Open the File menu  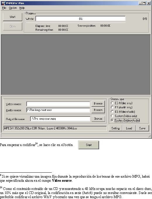[x=4, y=8]
